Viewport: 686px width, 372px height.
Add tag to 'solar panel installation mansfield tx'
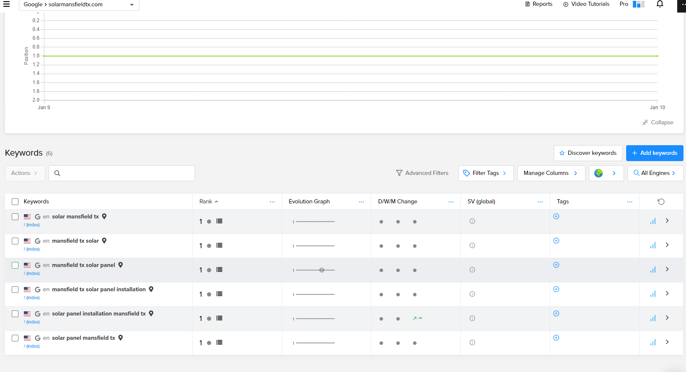point(556,313)
